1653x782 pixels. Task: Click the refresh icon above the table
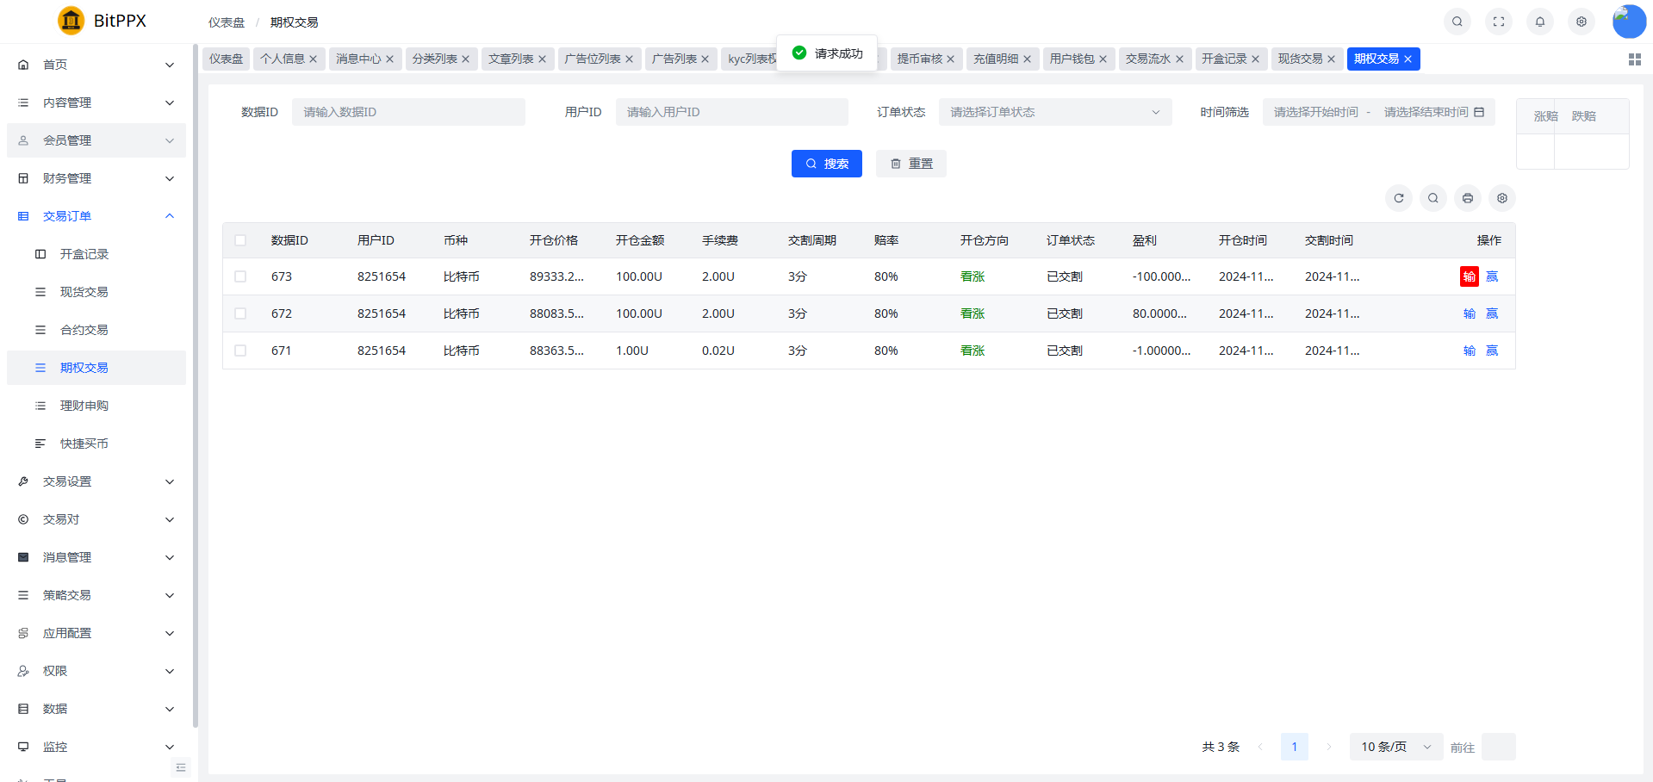(x=1398, y=198)
